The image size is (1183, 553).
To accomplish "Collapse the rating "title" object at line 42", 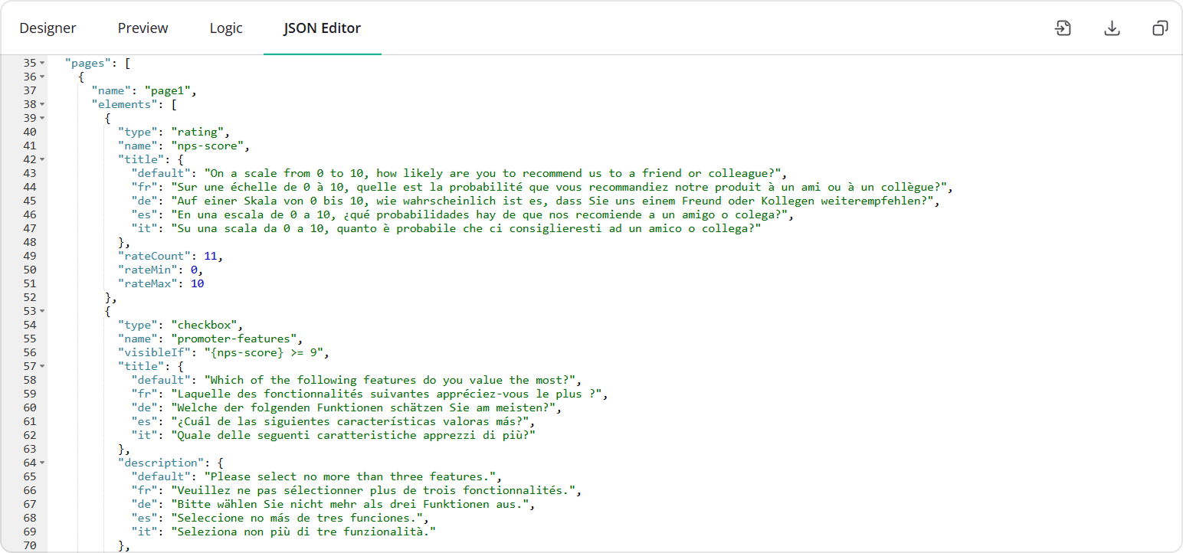I will pyautogui.click(x=41, y=159).
